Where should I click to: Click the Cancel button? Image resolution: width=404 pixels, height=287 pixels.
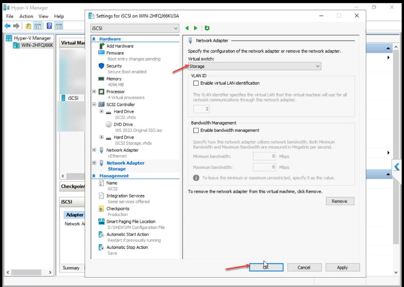pyautogui.click(x=304, y=267)
